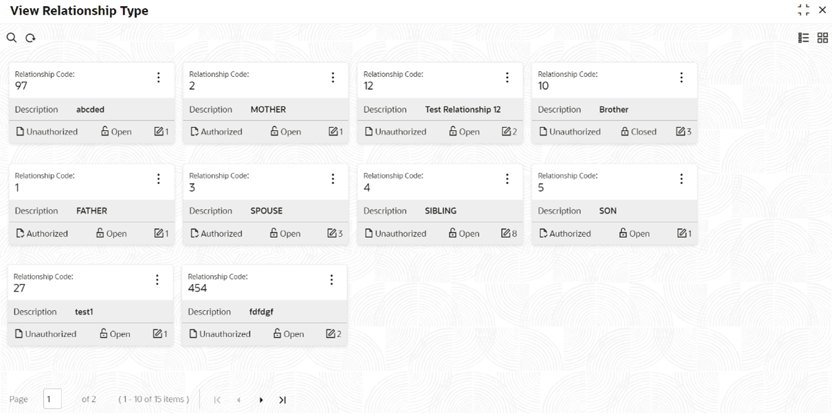Screen dimensions: 832x420
Task: Click the refresh icon
Action: pos(30,38)
